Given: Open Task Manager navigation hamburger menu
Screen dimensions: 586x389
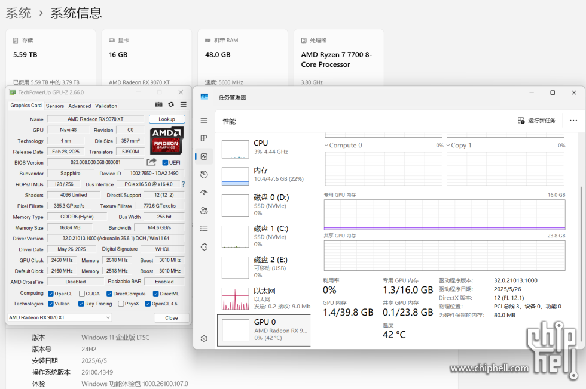Looking at the screenshot, I should coord(204,121).
